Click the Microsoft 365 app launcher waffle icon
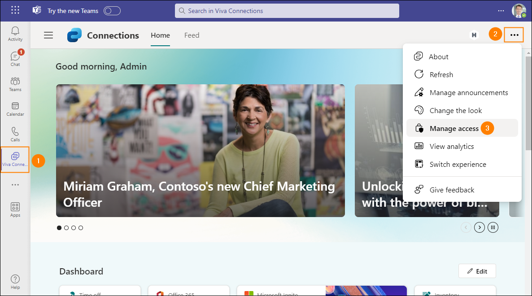 15,10
